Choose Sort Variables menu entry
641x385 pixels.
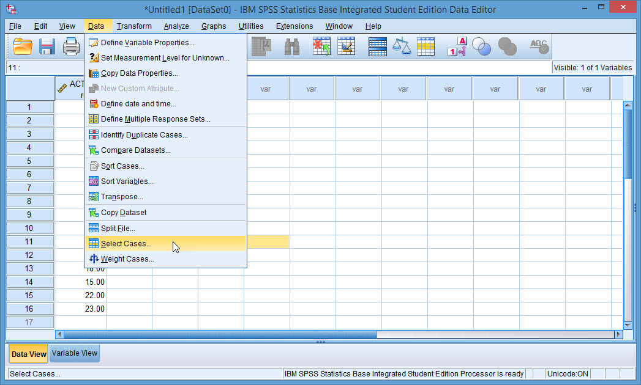[x=165, y=182]
